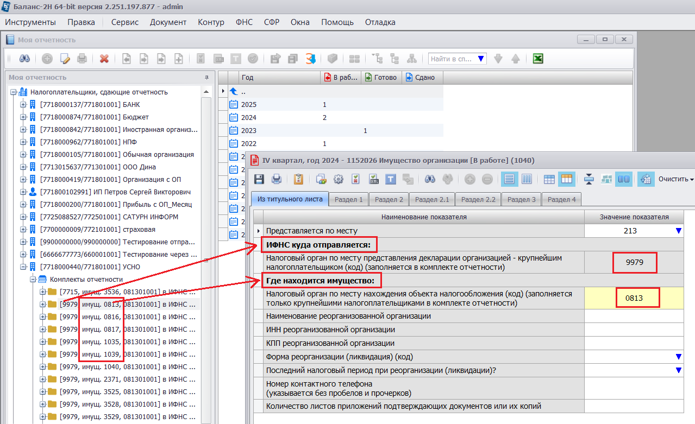Open the Инструменты menu
Image resolution: width=695 pixels, height=424 pixels.
30,22
